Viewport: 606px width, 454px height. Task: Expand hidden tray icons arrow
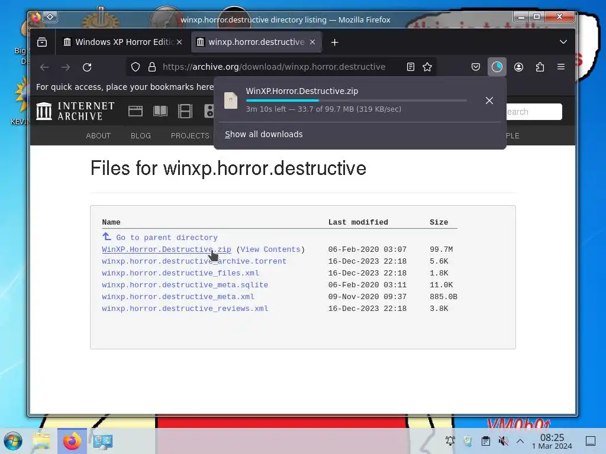coord(520,441)
